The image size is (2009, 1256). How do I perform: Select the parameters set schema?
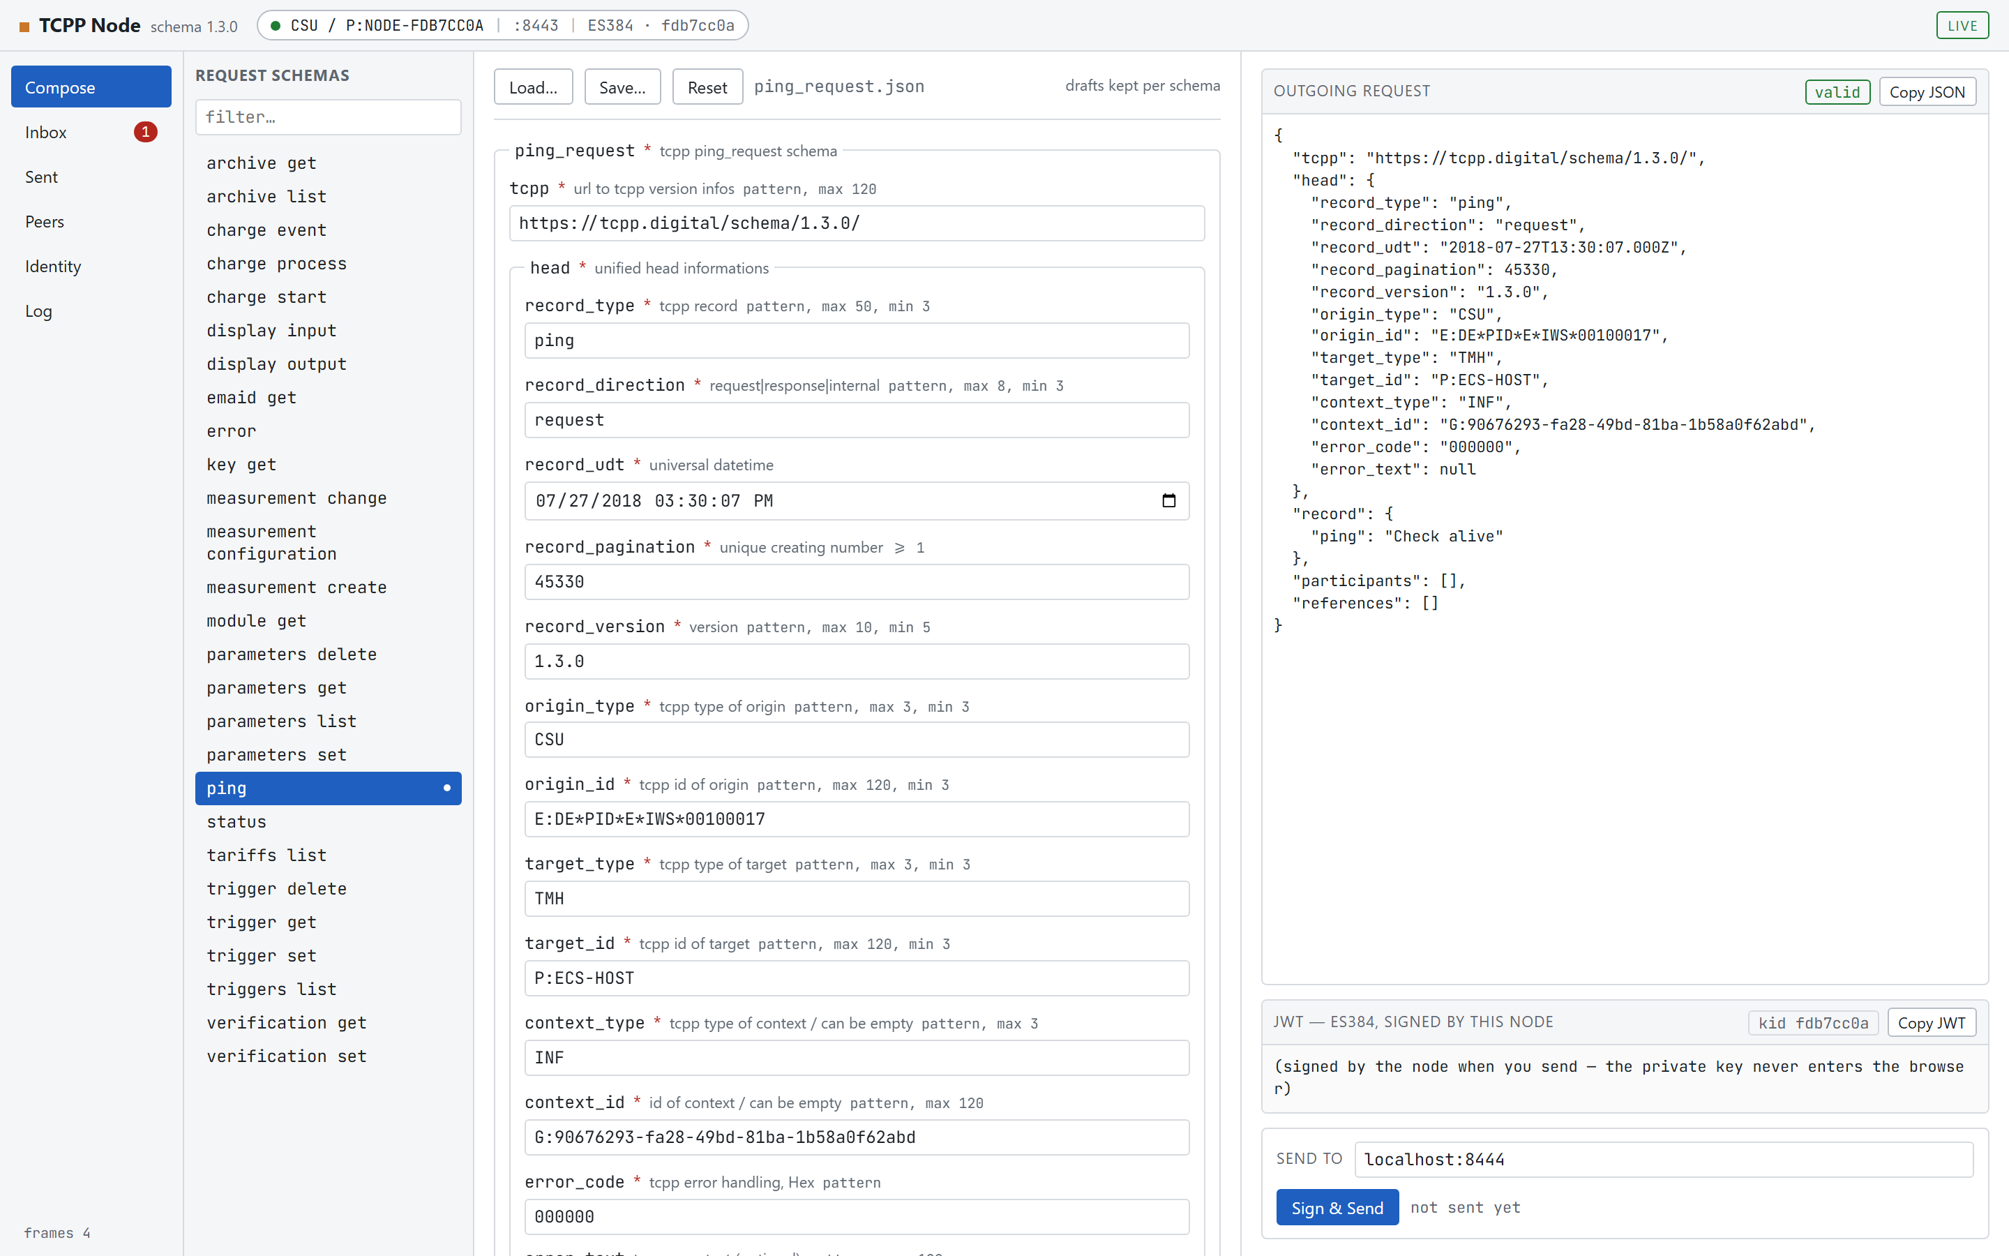(328, 755)
